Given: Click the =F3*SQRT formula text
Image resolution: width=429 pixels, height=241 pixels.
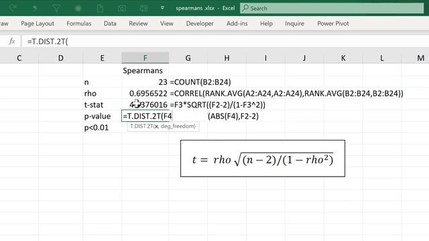Looking at the screenshot, I should tap(217, 104).
